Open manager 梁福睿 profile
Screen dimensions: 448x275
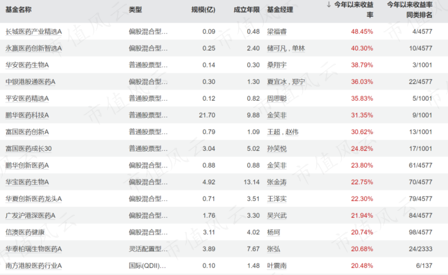pos(277,31)
